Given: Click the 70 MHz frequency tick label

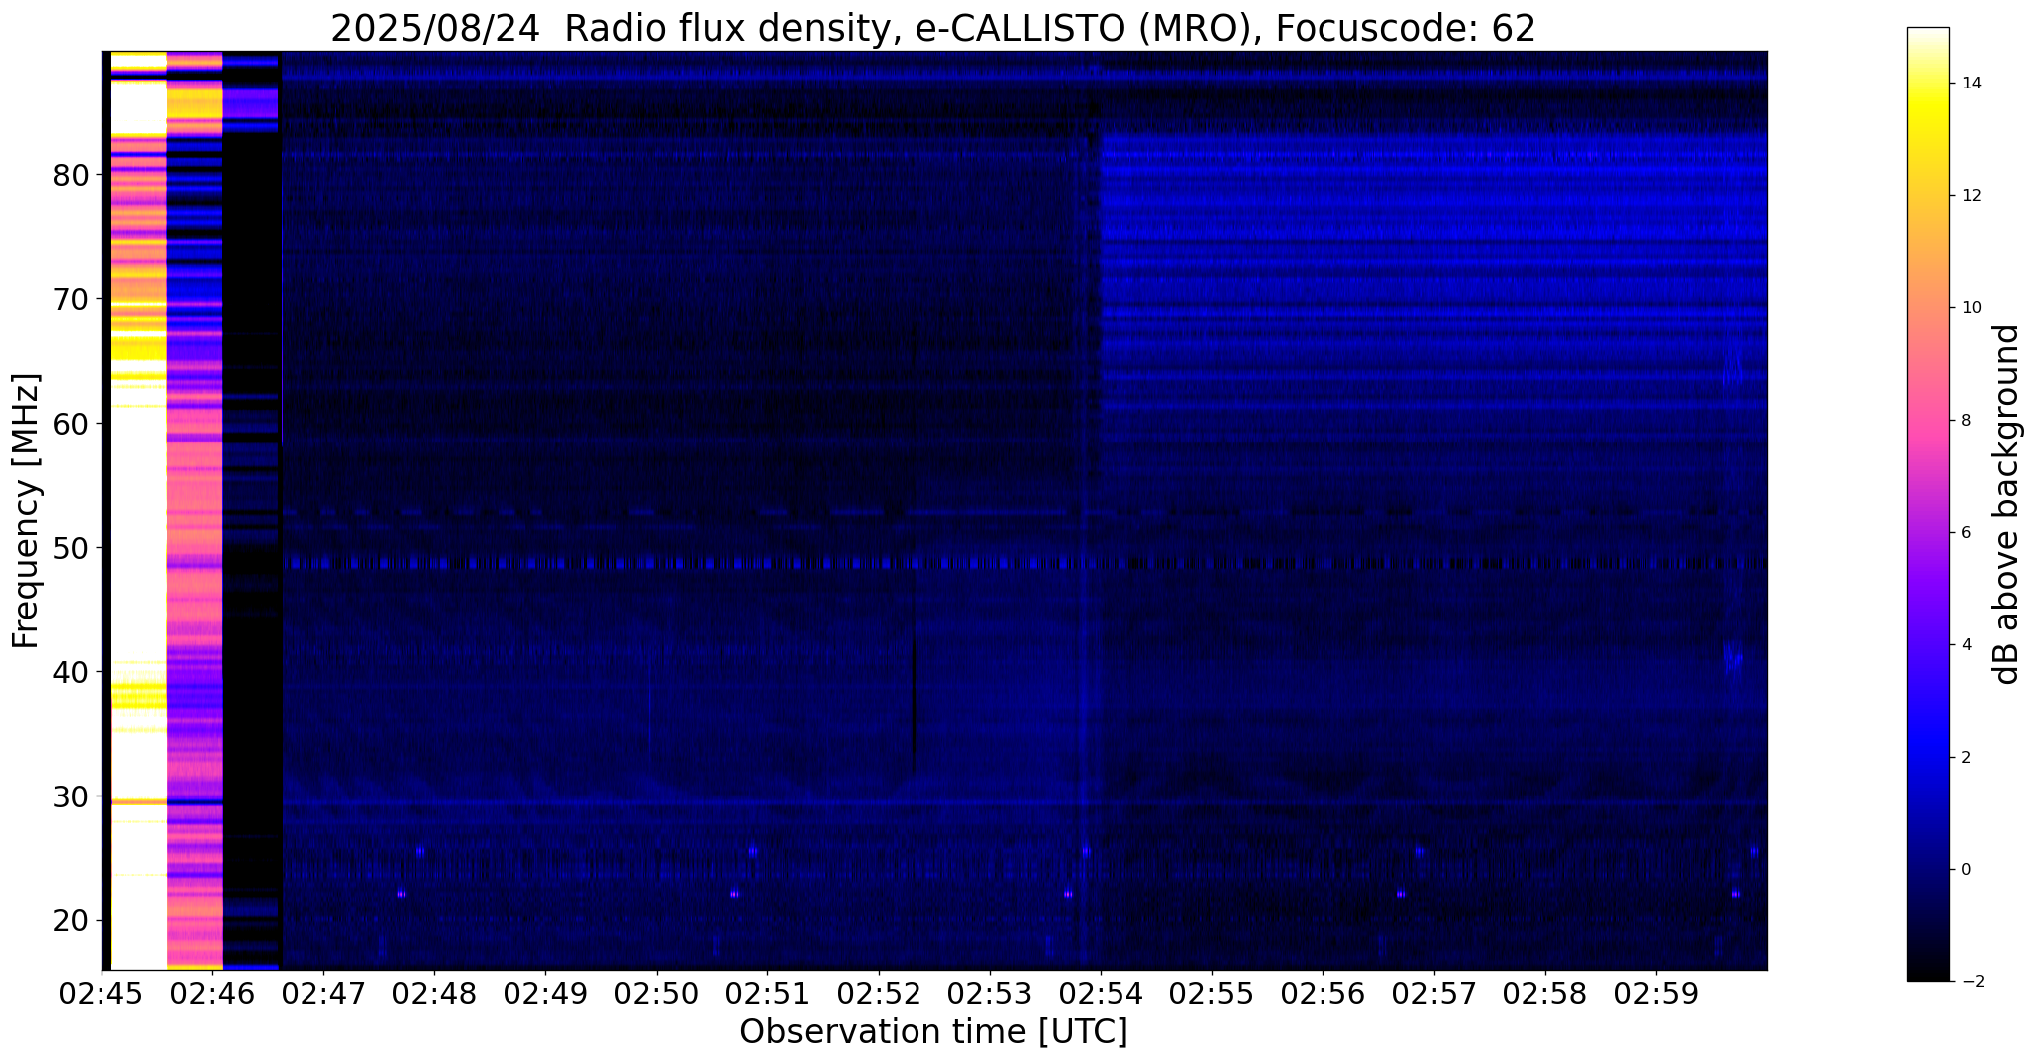Looking at the screenshot, I should [71, 299].
